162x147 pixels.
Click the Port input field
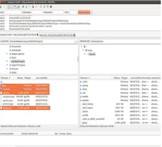point(73,12)
